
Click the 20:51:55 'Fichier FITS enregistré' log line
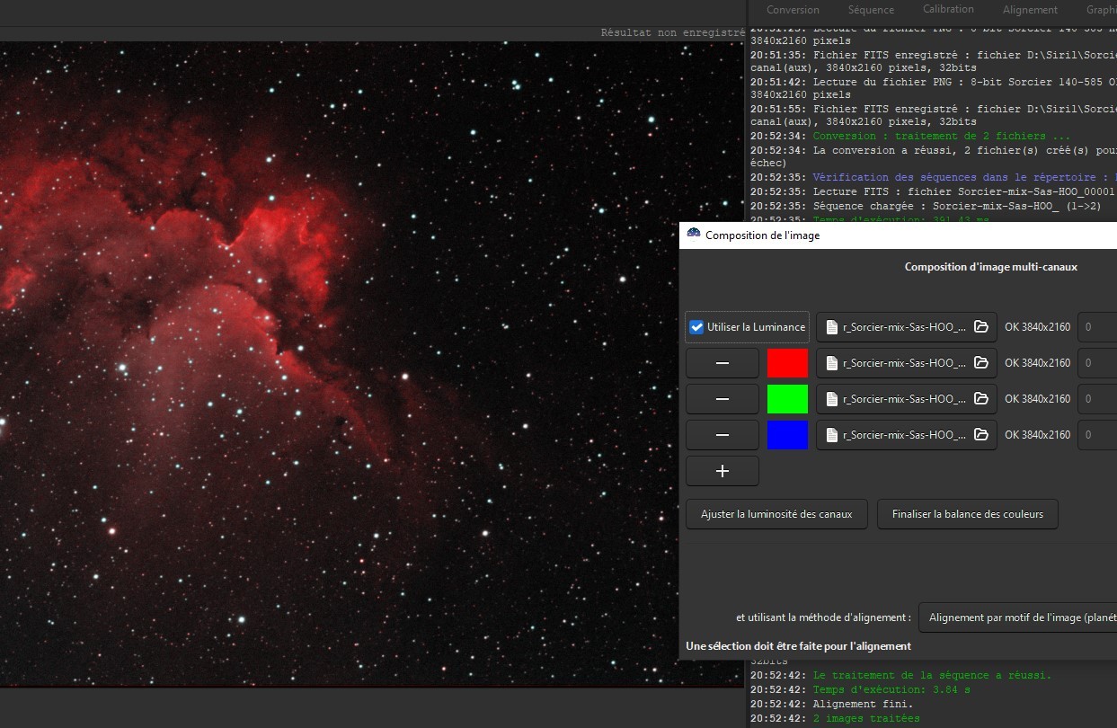(934, 115)
